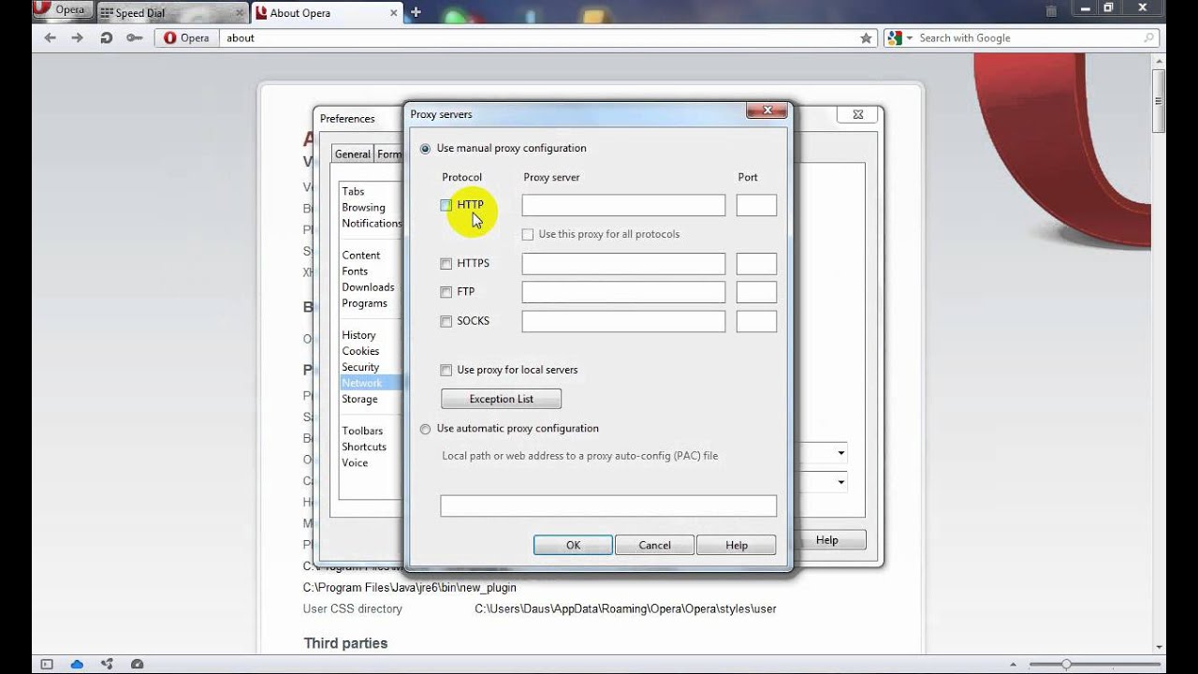Toggle the panels icon in status bar
The width and height of the screenshot is (1198, 674).
click(x=47, y=665)
